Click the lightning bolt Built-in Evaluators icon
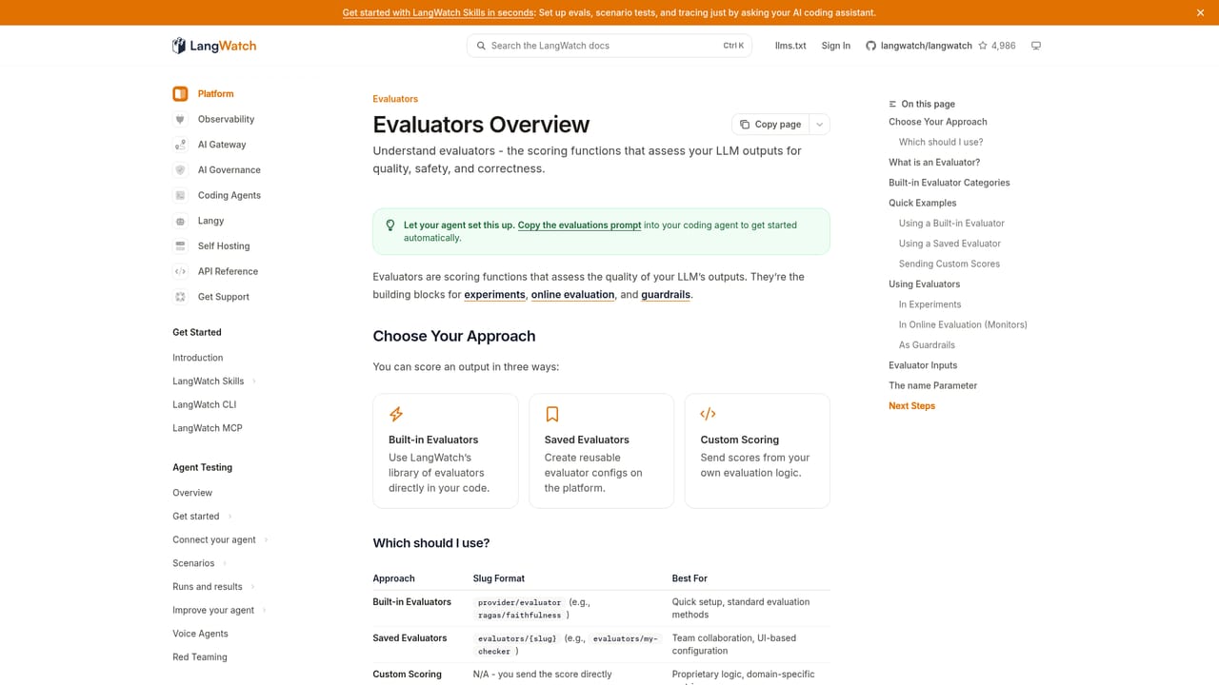 (x=396, y=414)
